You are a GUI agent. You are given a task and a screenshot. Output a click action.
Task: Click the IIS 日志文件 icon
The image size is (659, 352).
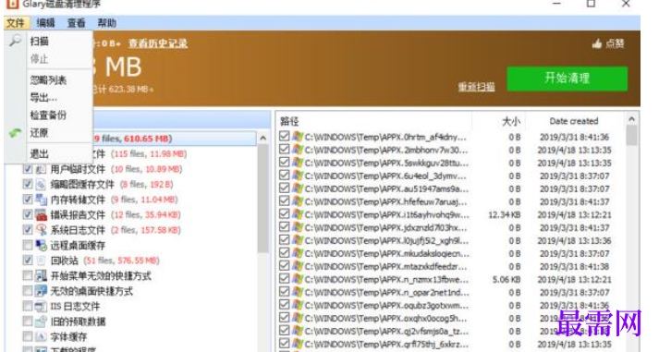coord(41,306)
